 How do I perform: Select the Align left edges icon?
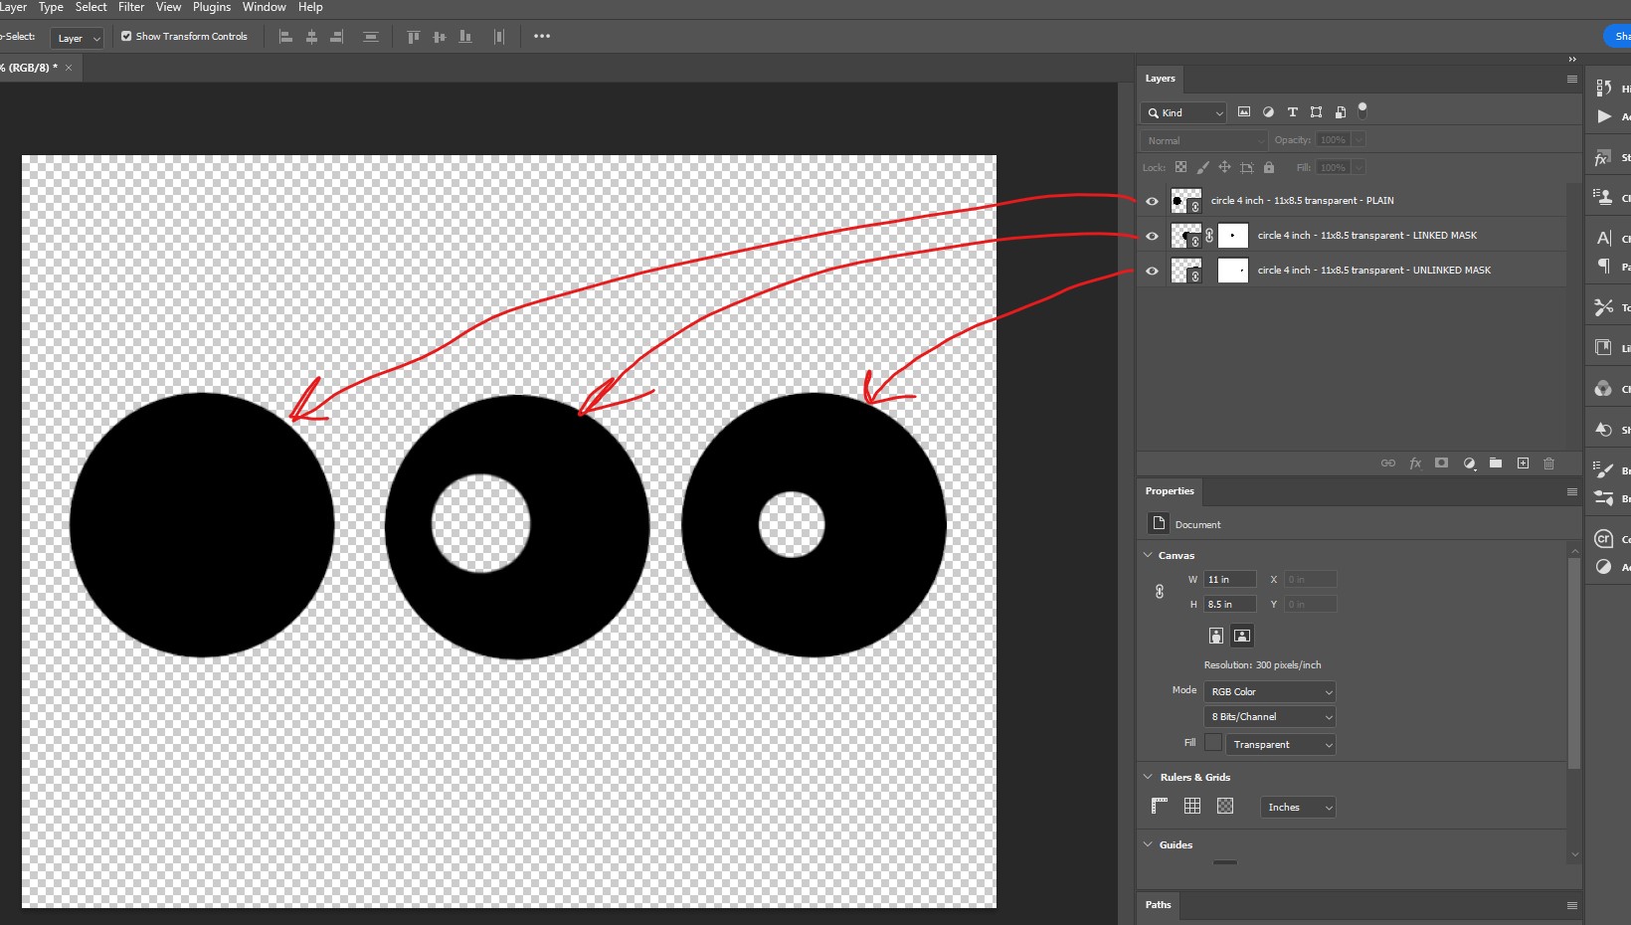(285, 36)
